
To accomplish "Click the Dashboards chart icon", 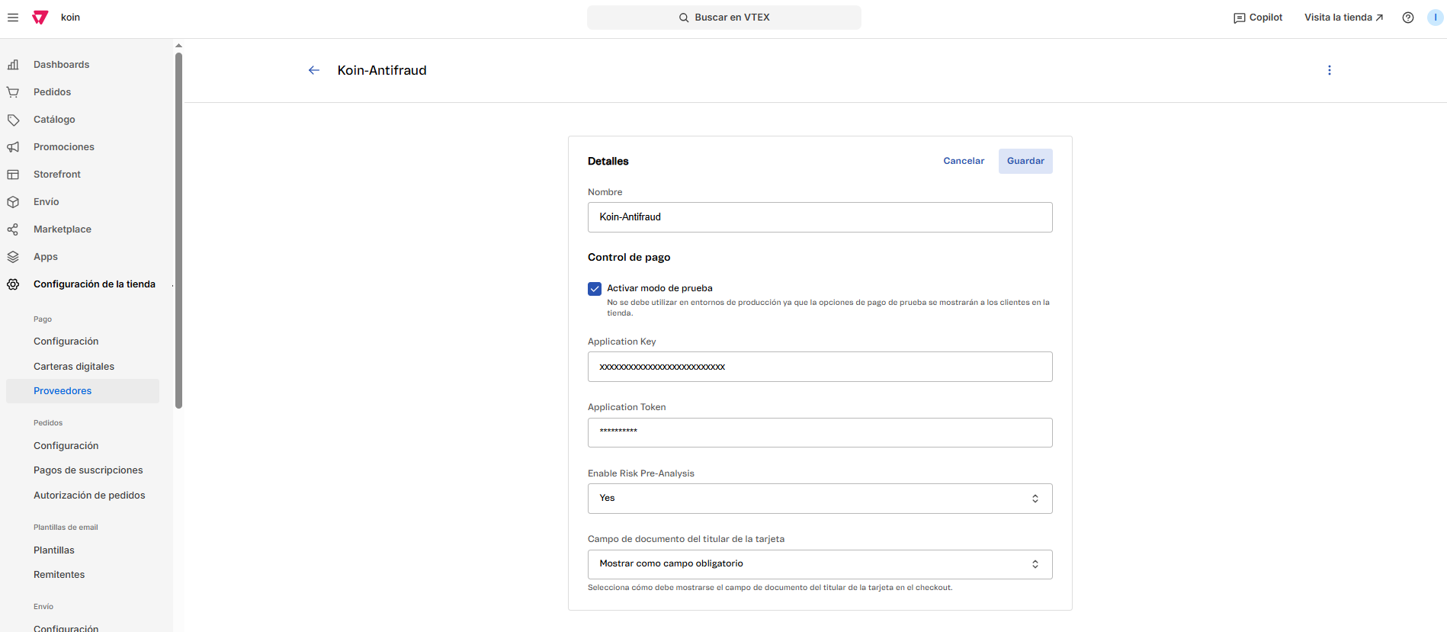I will [13, 65].
